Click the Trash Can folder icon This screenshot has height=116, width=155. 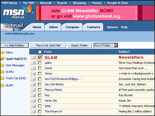pos(2,78)
